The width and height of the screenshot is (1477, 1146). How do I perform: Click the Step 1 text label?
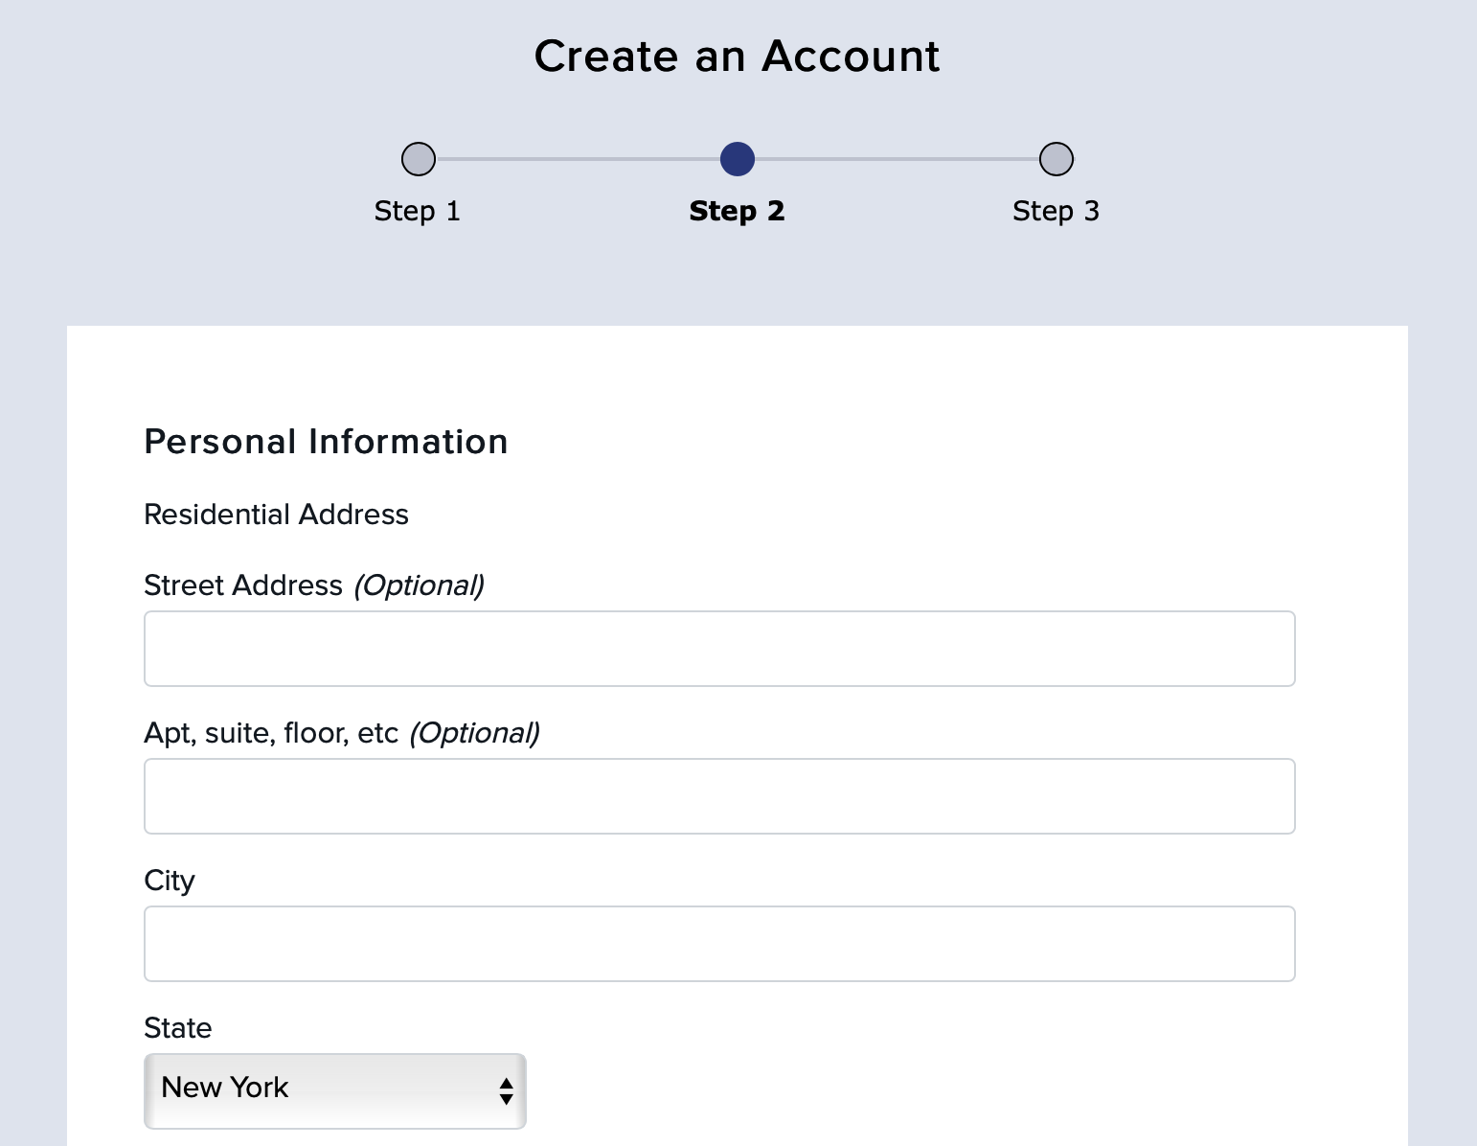click(x=418, y=211)
